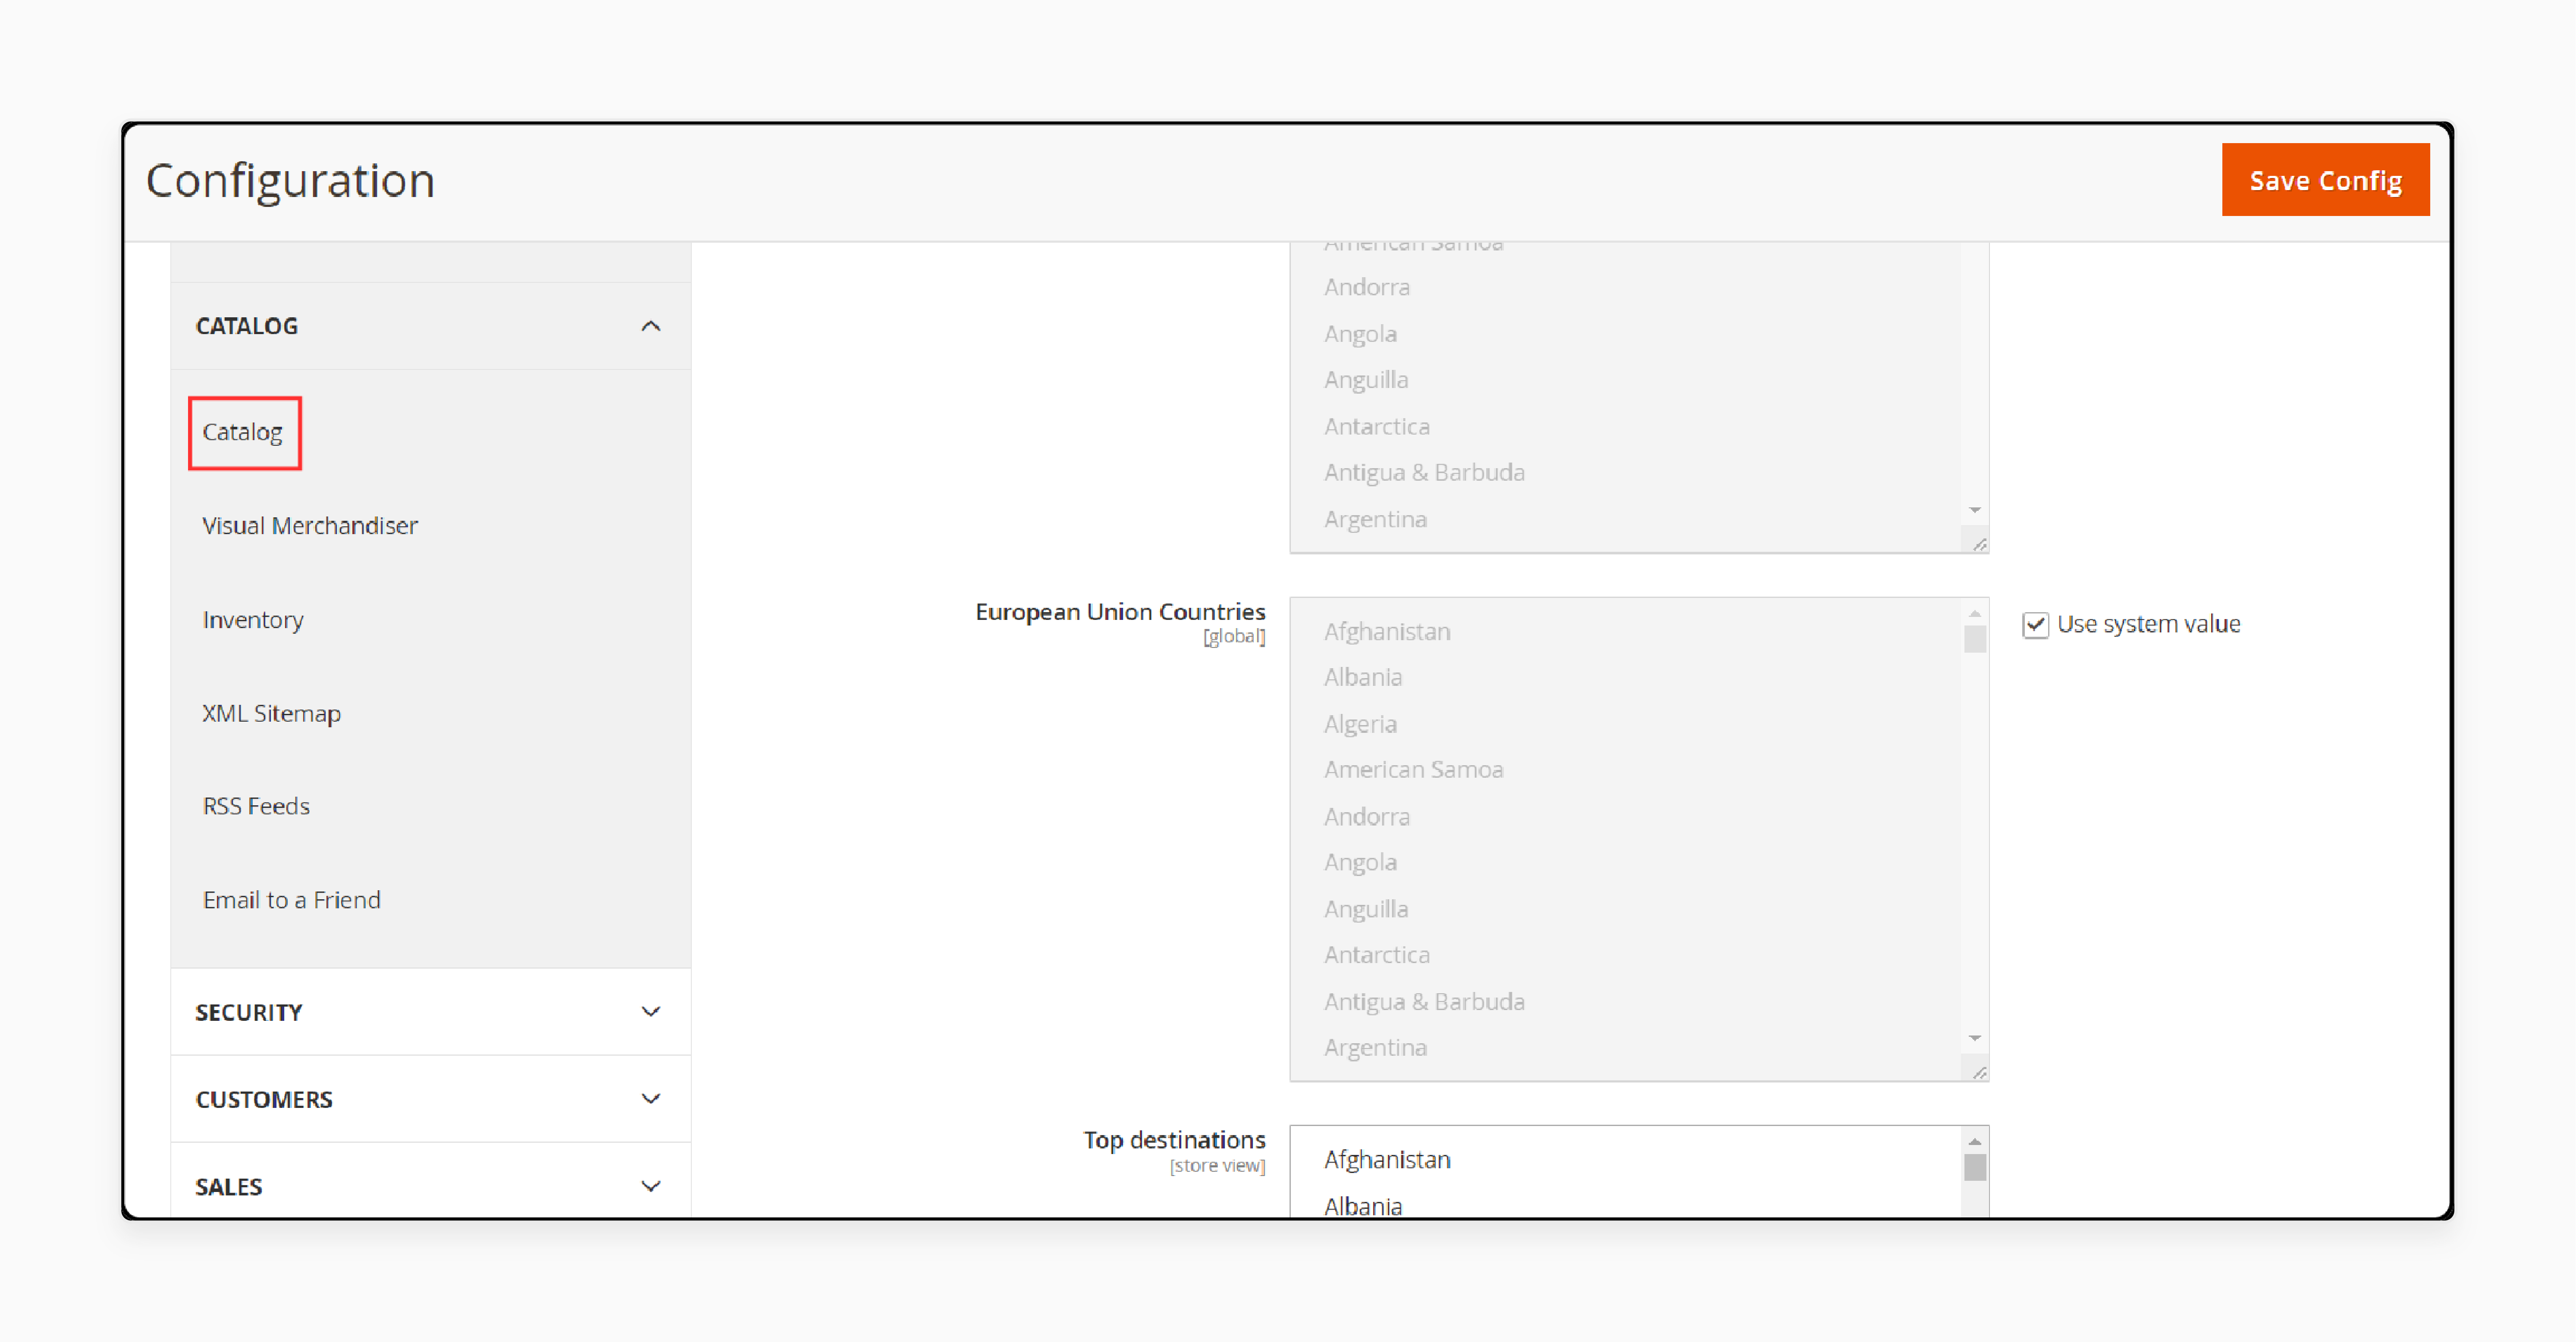The image size is (2576, 1342).
Task: Click Anguilla in European Union Countries list
Action: coord(1365,908)
